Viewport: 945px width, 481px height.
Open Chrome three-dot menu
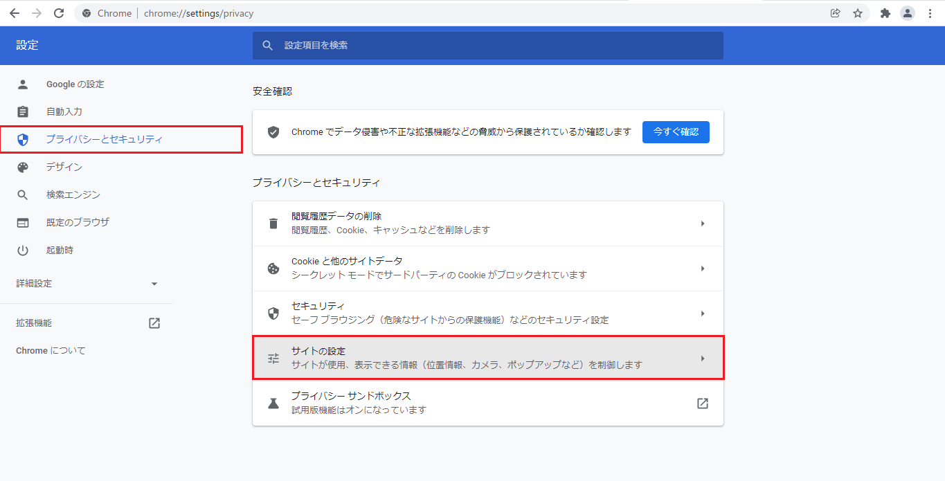click(x=930, y=13)
